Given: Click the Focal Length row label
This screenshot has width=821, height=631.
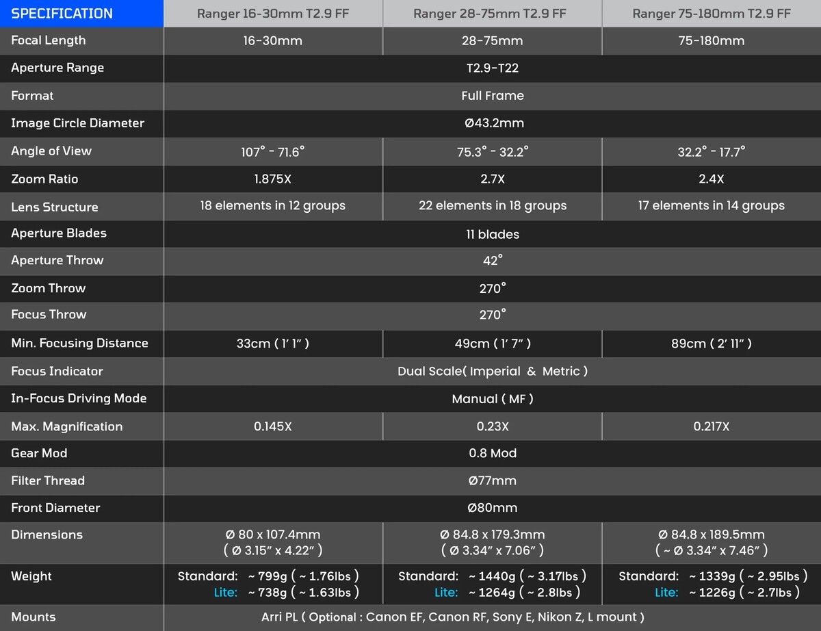Looking at the screenshot, I should (49, 40).
